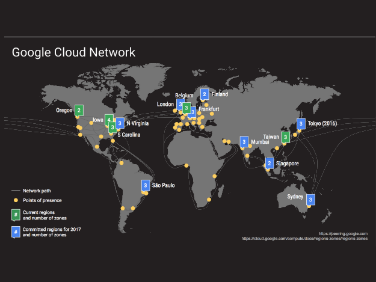Click the blue Singapore region marker
This screenshot has height=282, width=376.
click(x=270, y=164)
